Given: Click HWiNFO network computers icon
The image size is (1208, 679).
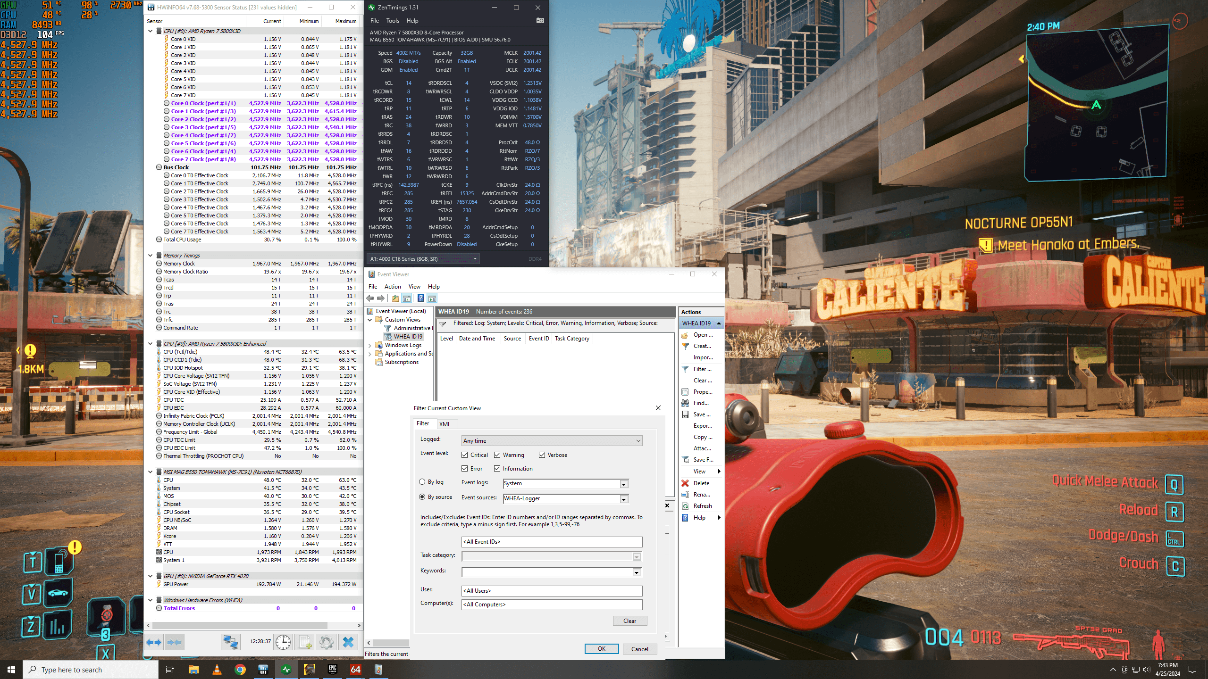Looking at the screenshot, I should (x=230, y=642).
